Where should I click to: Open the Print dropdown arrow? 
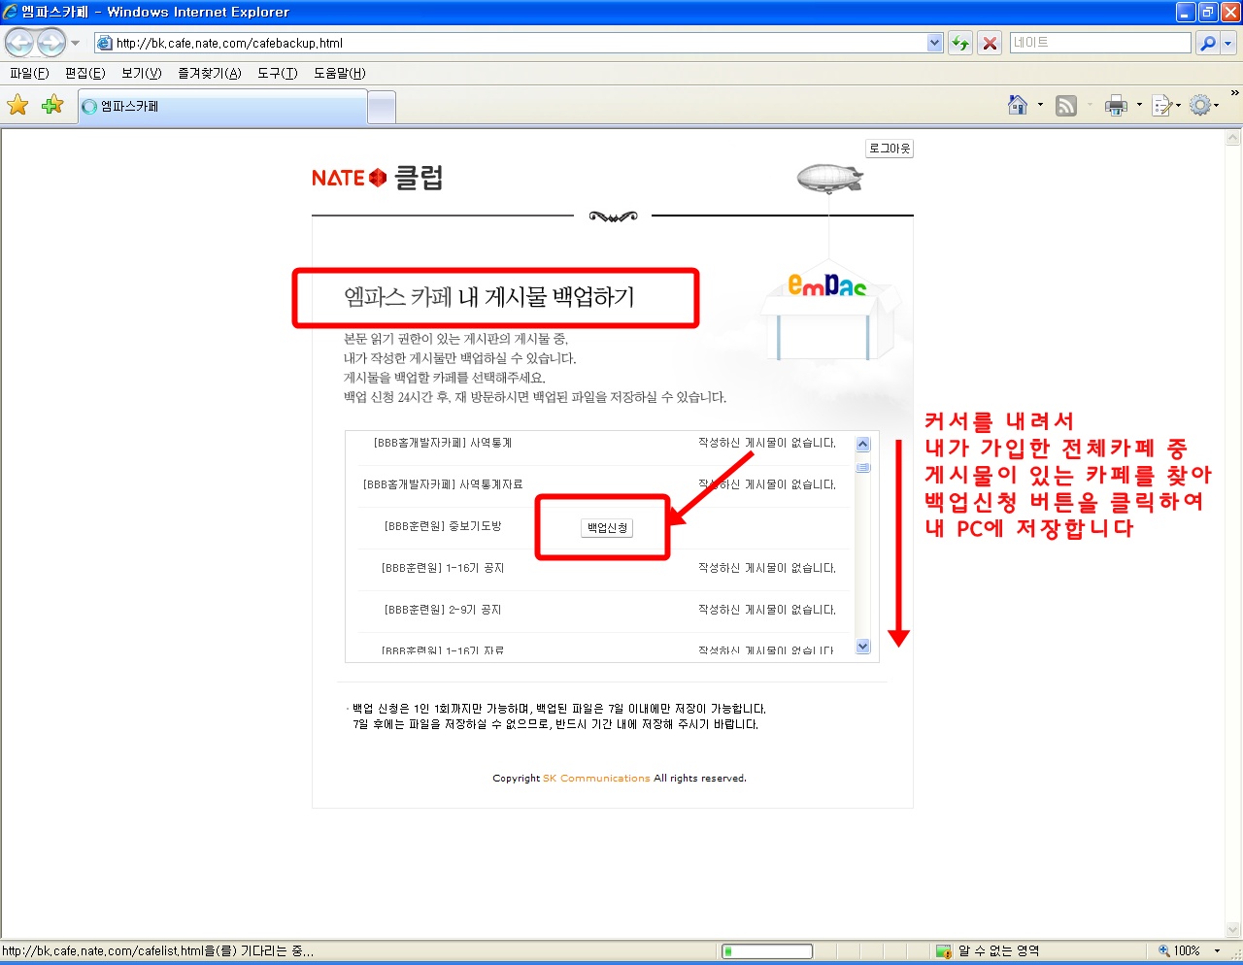point(1139,105)
